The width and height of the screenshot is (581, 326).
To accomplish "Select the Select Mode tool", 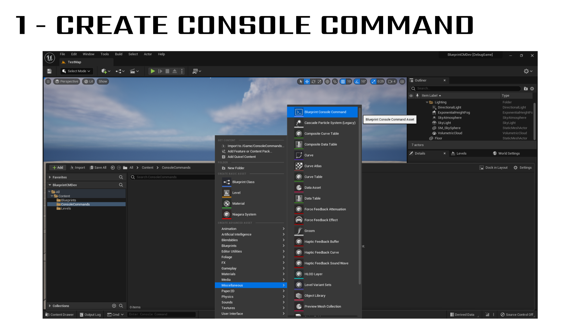I will [x=76, y=71].
